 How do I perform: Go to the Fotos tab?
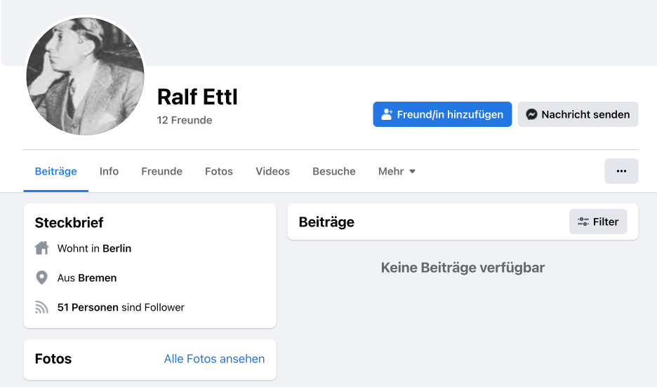(x=219, y=171)
